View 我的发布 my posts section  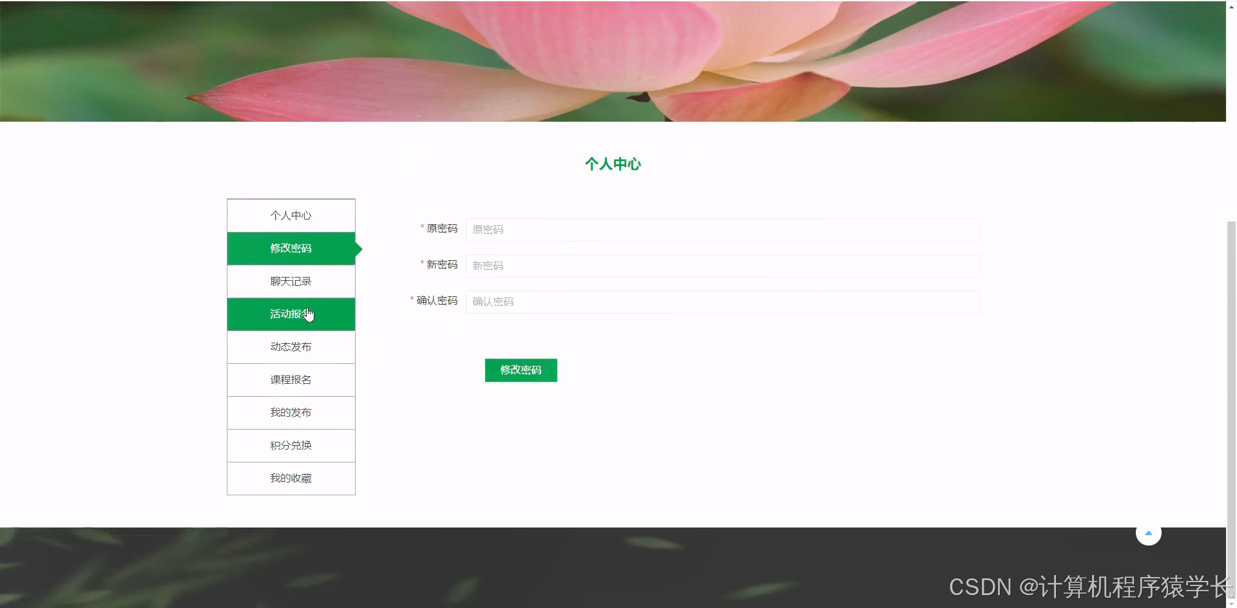[x=291, y=412]
